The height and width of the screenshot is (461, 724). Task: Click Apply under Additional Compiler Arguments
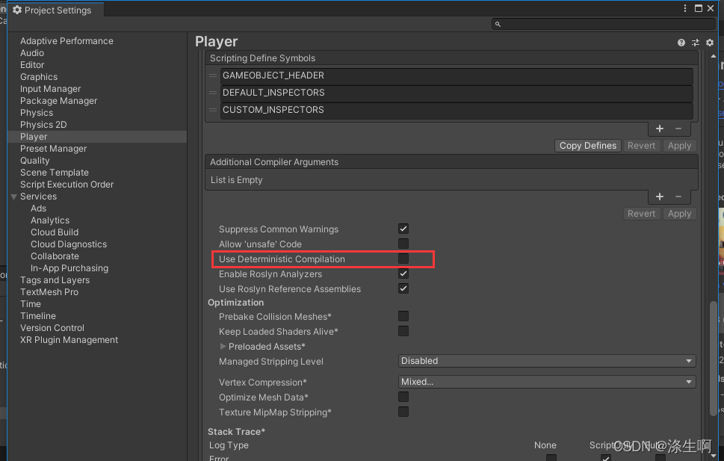click(679, 214)
